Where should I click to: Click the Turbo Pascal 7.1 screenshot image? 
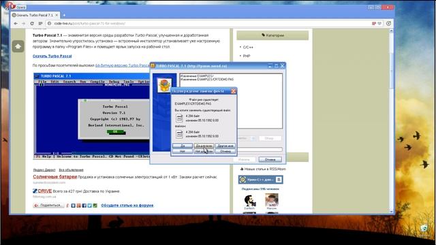pos(92,116)
